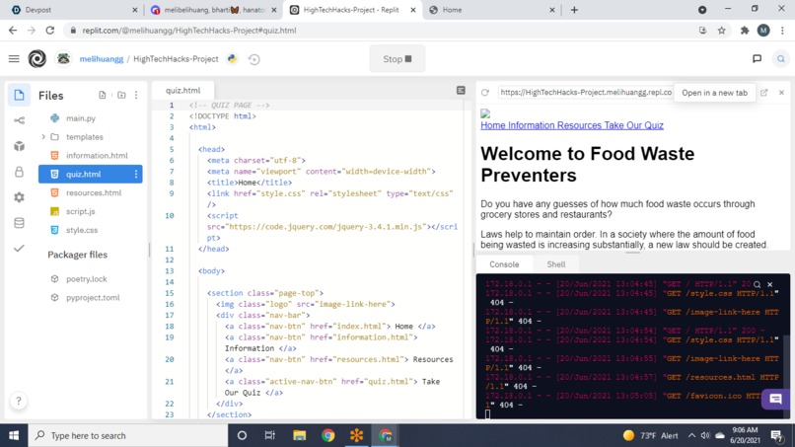Open the Windows notification center
795x447 pixels.
(776, 435)
